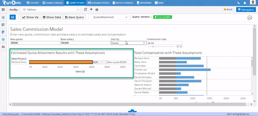Open the Navigator button

click(x=246, y=9)
